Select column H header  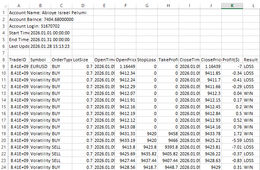[168, 6]
